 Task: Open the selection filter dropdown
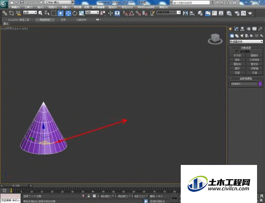click(x=30, y=12)
